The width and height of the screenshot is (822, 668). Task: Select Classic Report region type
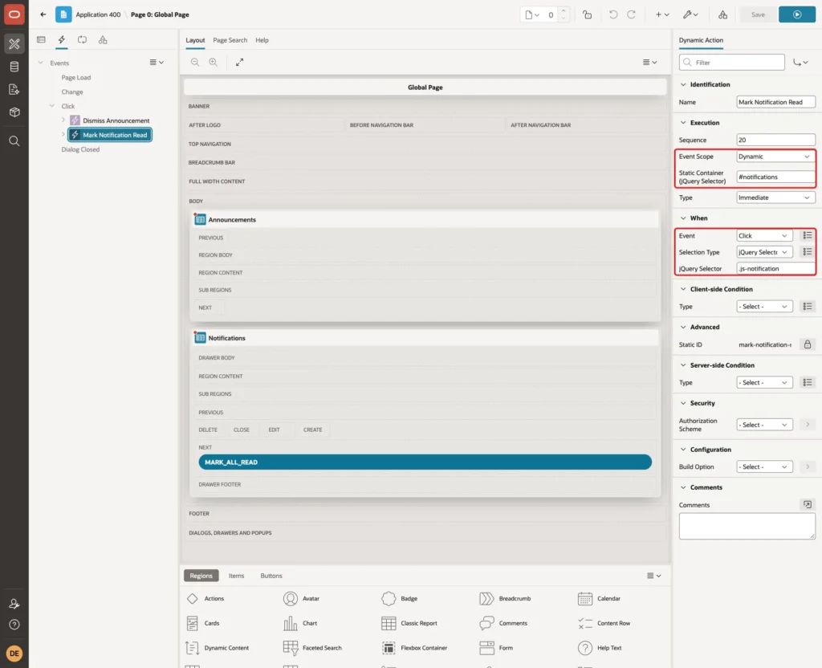point(409,623)
